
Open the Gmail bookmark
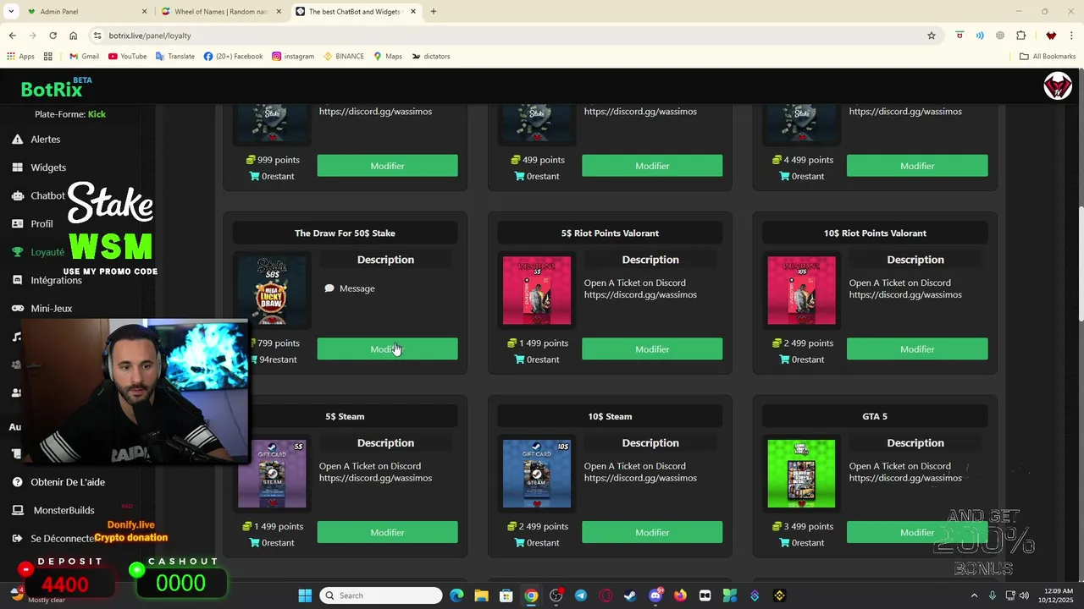click(x=84, y=57)
